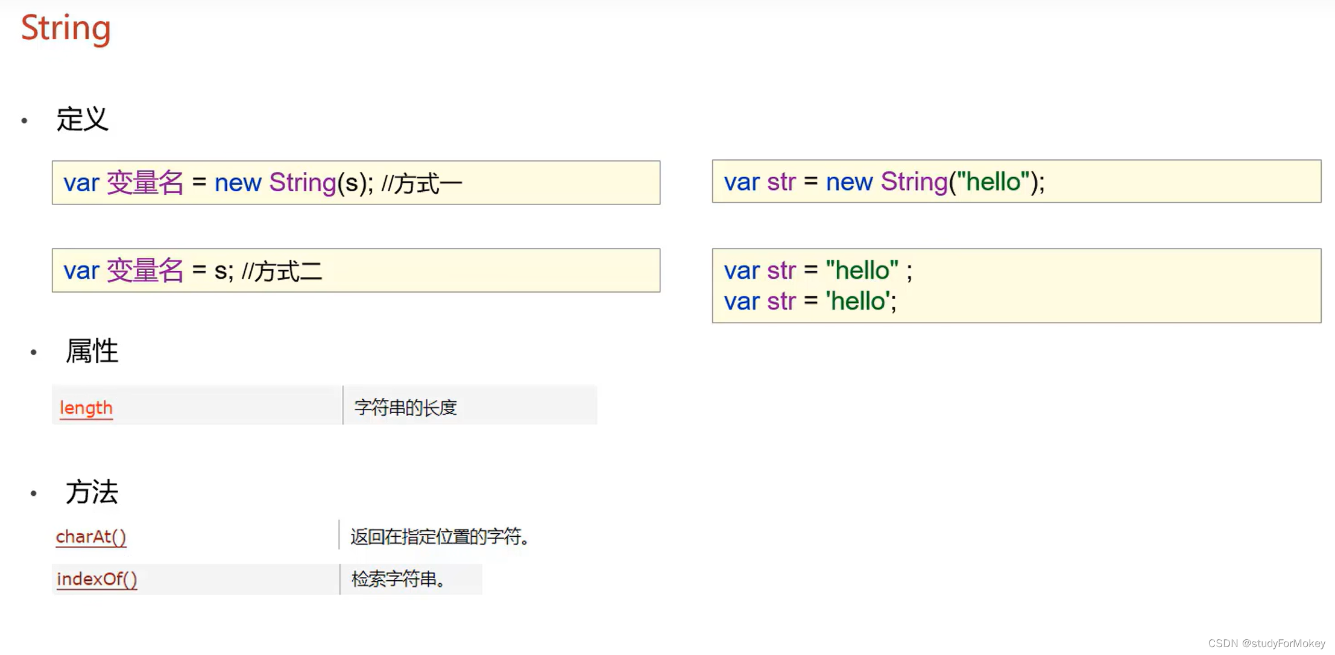Click example 'var str = new String("hello");'
This screenshot has width=1335, height=655.
pos(1016,182)
